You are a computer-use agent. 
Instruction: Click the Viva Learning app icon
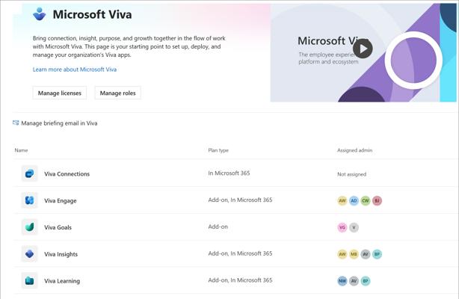tap(30, 280)
